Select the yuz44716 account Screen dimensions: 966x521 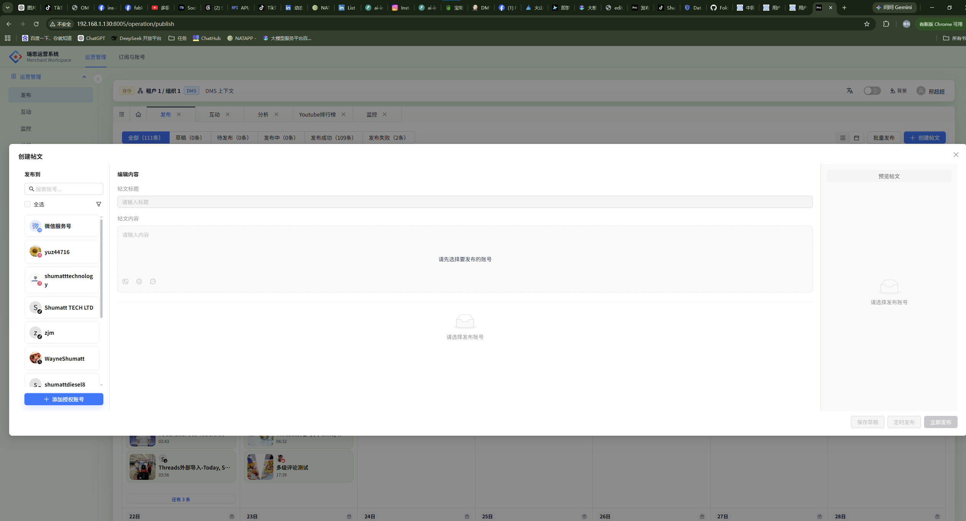62,252
